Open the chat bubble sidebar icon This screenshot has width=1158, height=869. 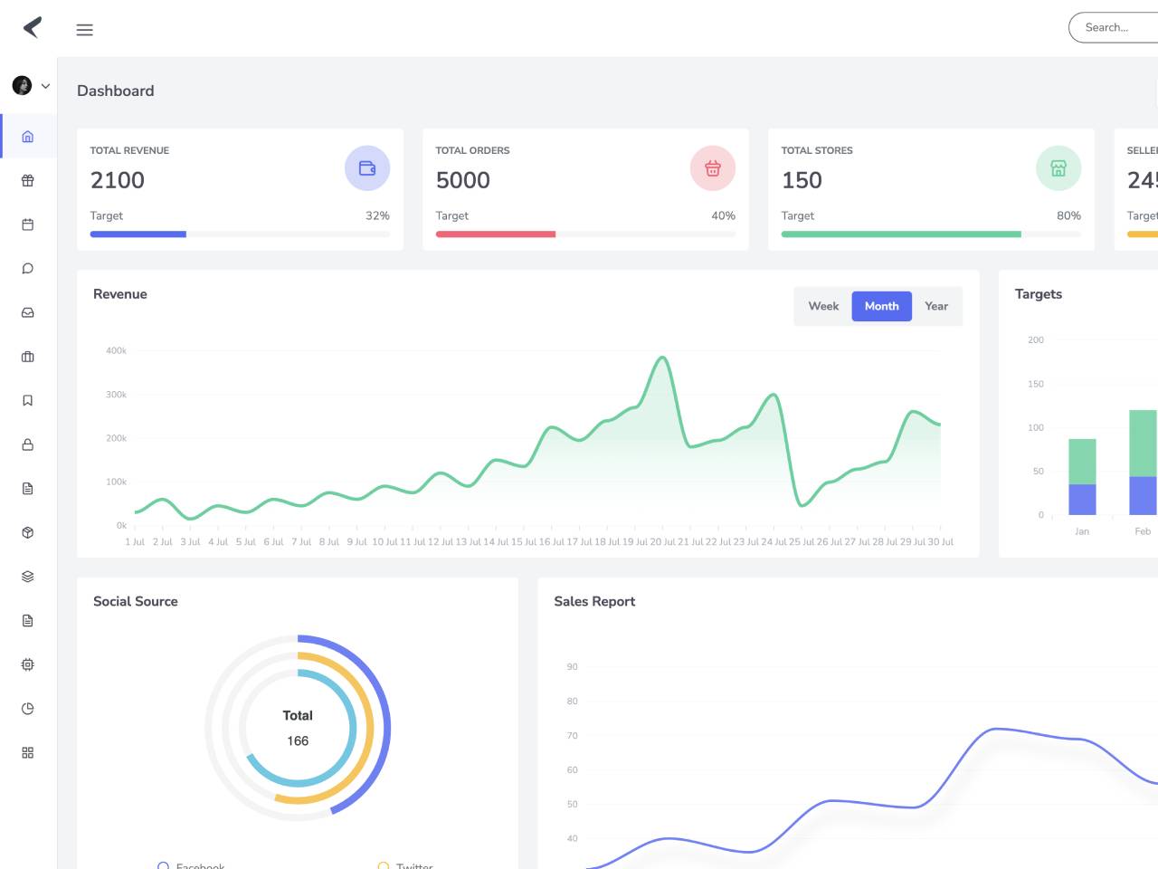click(28, 269)
